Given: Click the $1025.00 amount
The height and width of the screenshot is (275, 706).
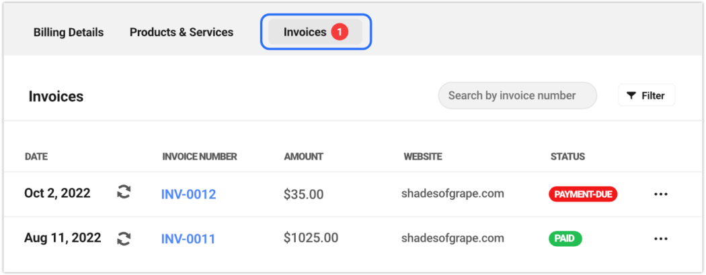Looking at the screenshot, I should pyautogui.click(x=311, y=237).
